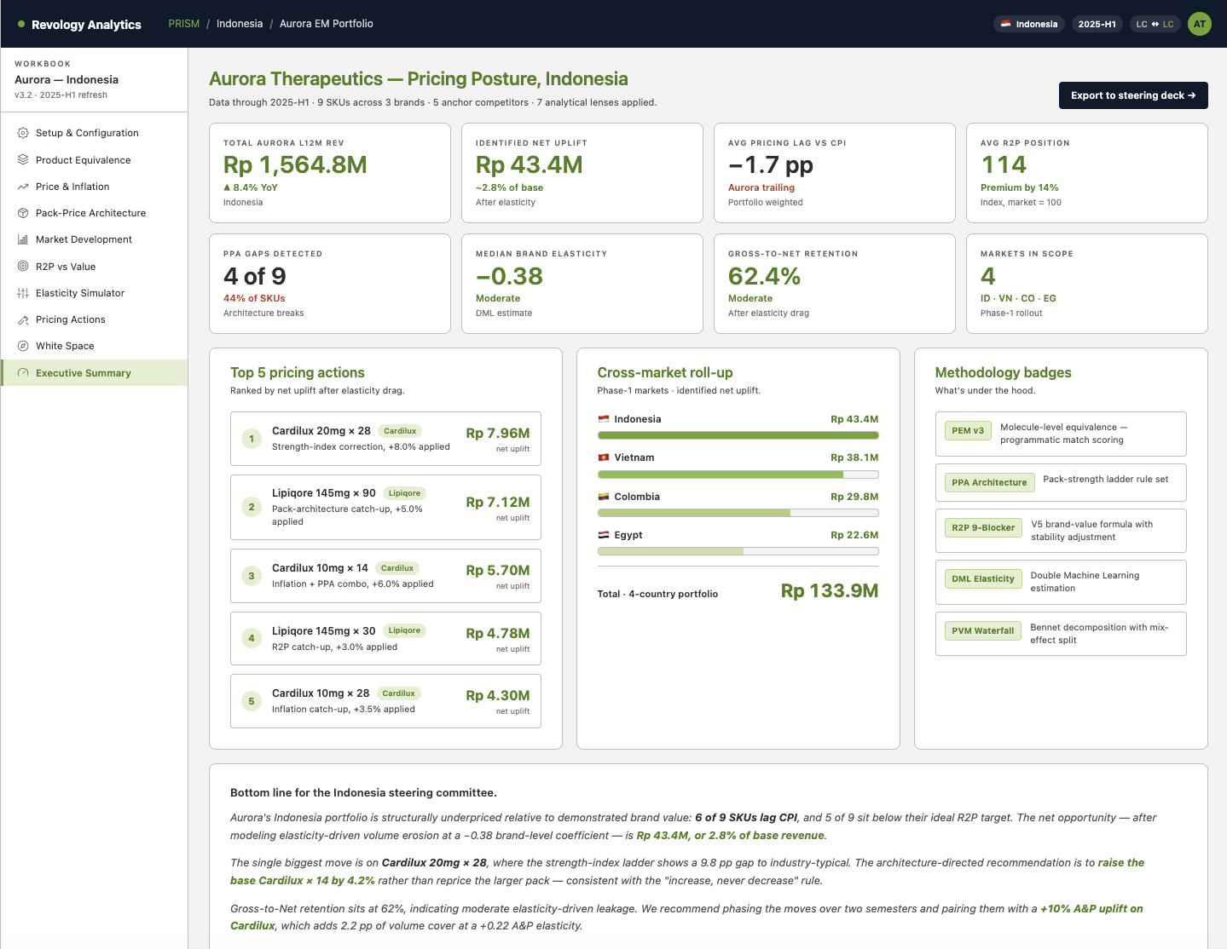Click the DML Elasticity methodology badge
This screenshot has height=949, width=1227.
pos(982,578)
